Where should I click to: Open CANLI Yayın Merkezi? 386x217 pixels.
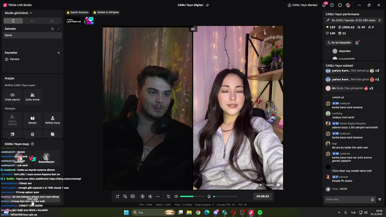point(302,5)
